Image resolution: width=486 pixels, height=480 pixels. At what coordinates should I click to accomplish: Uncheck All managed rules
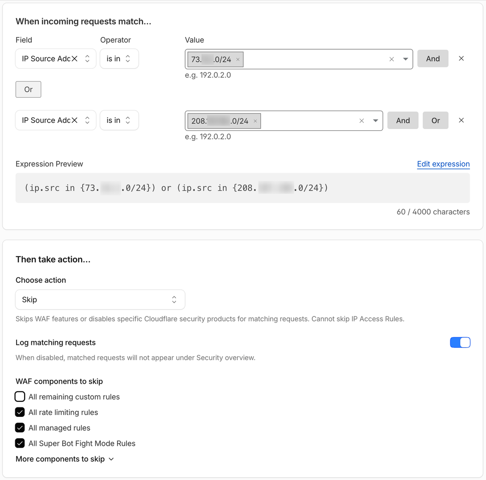point(20,428)
